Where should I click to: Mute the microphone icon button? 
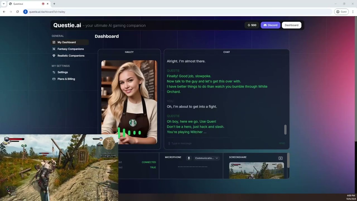(x=189, y=158)
